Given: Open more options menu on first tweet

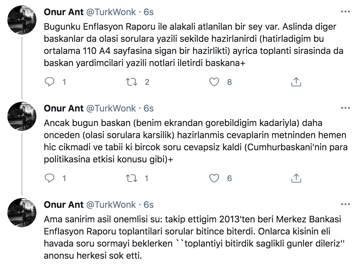Looking at the screenshot, I should pyautogui.click(x=346, y=12).
